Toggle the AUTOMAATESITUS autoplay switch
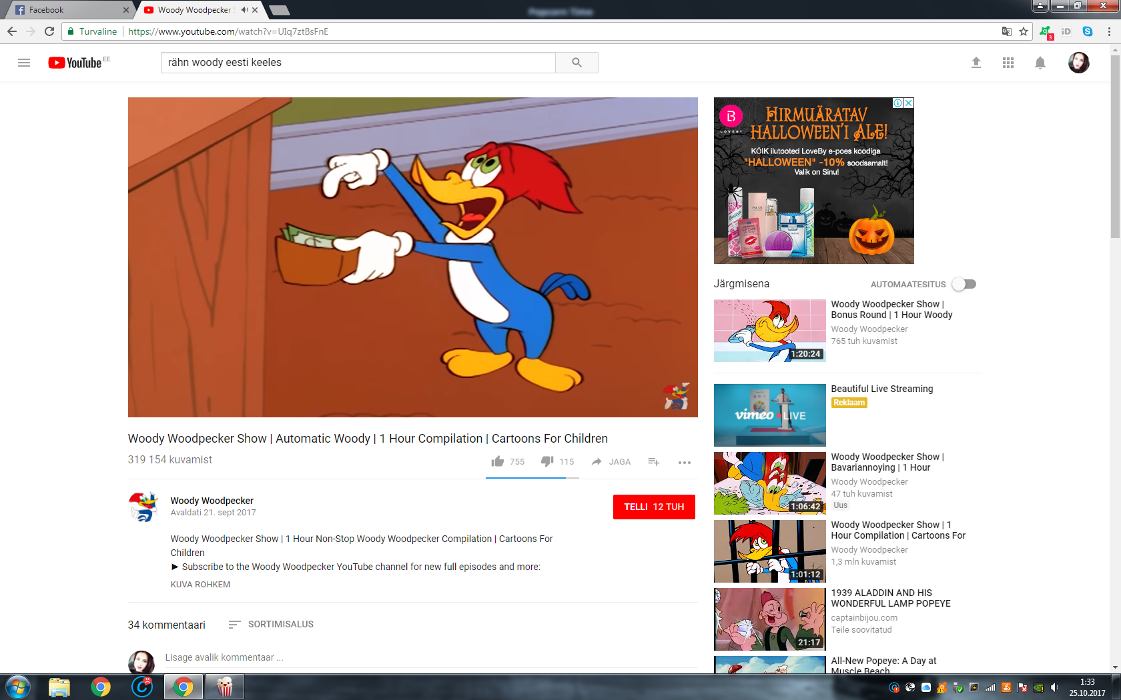Image resolution: width=1121 pixels, height=700 pixels. pos(964,284)
